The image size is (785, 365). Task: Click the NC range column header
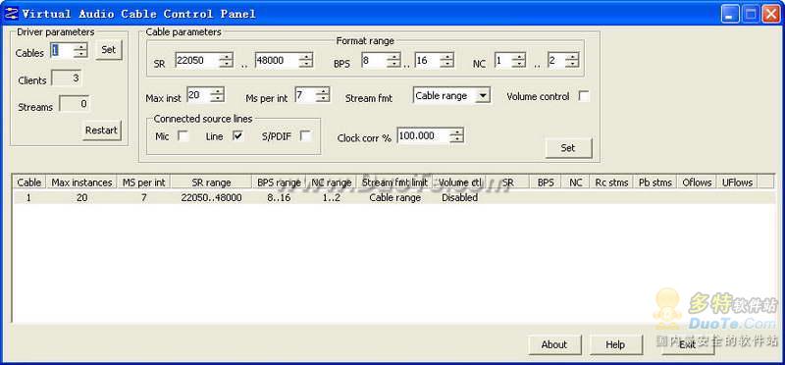point(331,182)
